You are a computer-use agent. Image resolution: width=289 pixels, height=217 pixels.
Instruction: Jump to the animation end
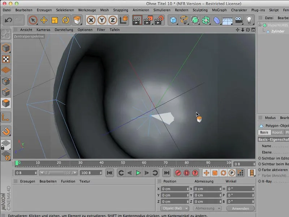coord(167,173)
